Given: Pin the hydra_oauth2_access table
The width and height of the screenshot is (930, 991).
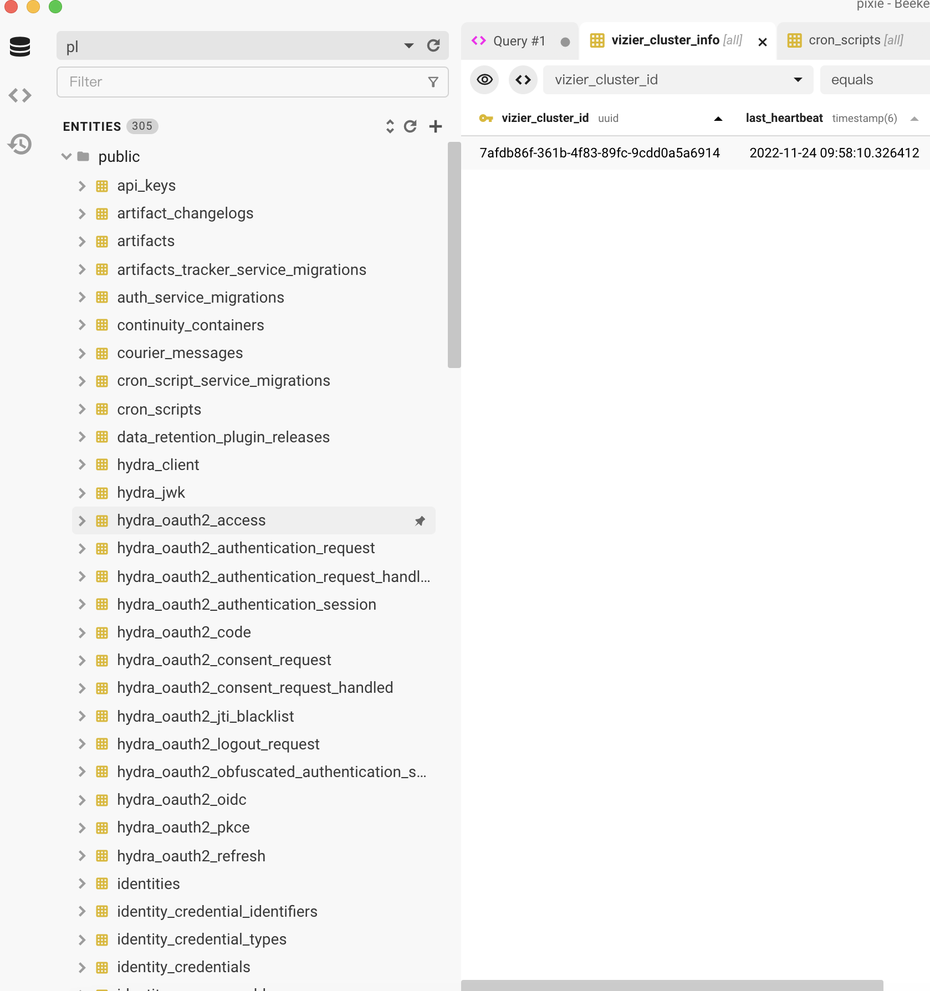Looking at the screenshot, I should (x=420, y=521).
